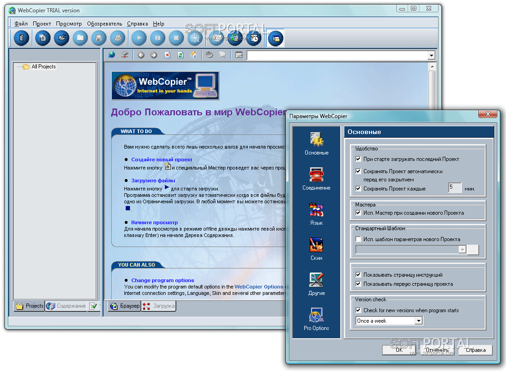
Task: Start download with the Play button
Action: click(139, 38)
